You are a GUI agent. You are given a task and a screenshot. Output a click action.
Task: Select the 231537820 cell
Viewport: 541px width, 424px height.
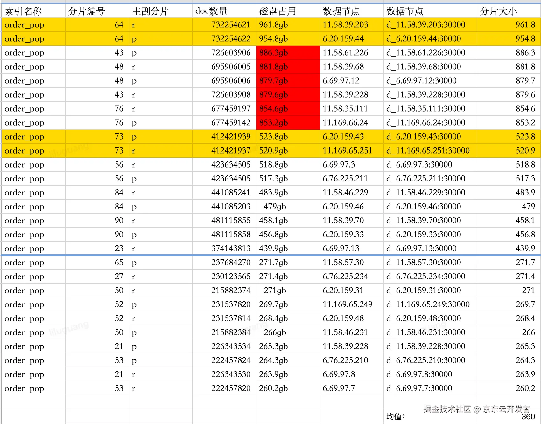[224, 304]
